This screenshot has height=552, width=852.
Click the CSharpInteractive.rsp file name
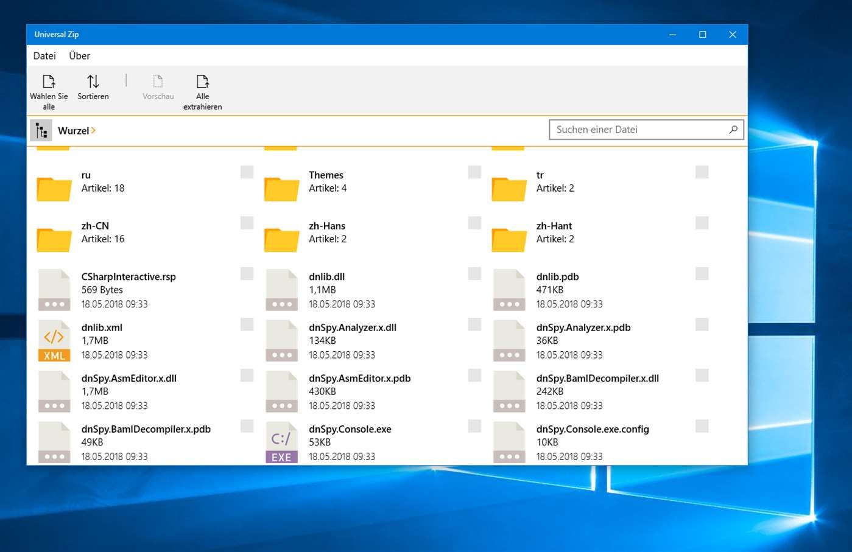129,277
